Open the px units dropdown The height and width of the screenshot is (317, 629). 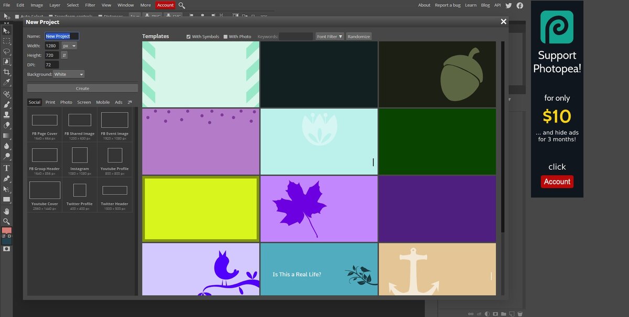[69, 46]
